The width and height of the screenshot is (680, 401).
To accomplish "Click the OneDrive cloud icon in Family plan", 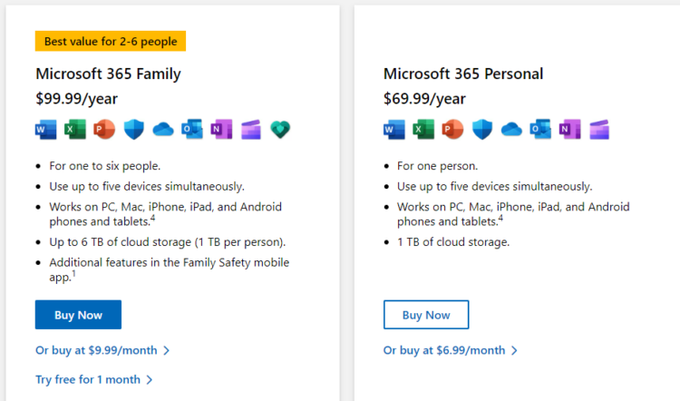I will point(163,130).
